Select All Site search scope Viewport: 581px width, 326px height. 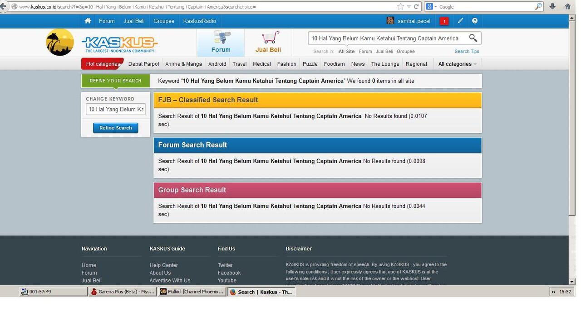346,52
